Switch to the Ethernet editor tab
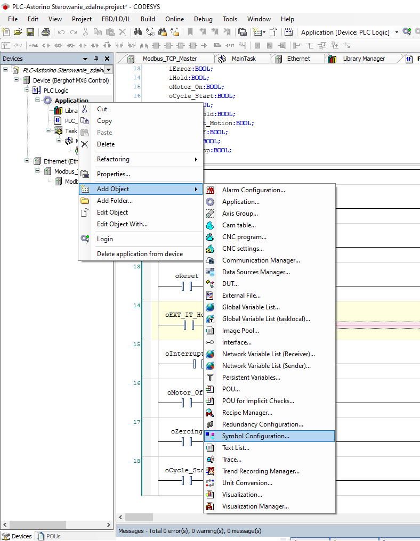 298,59
